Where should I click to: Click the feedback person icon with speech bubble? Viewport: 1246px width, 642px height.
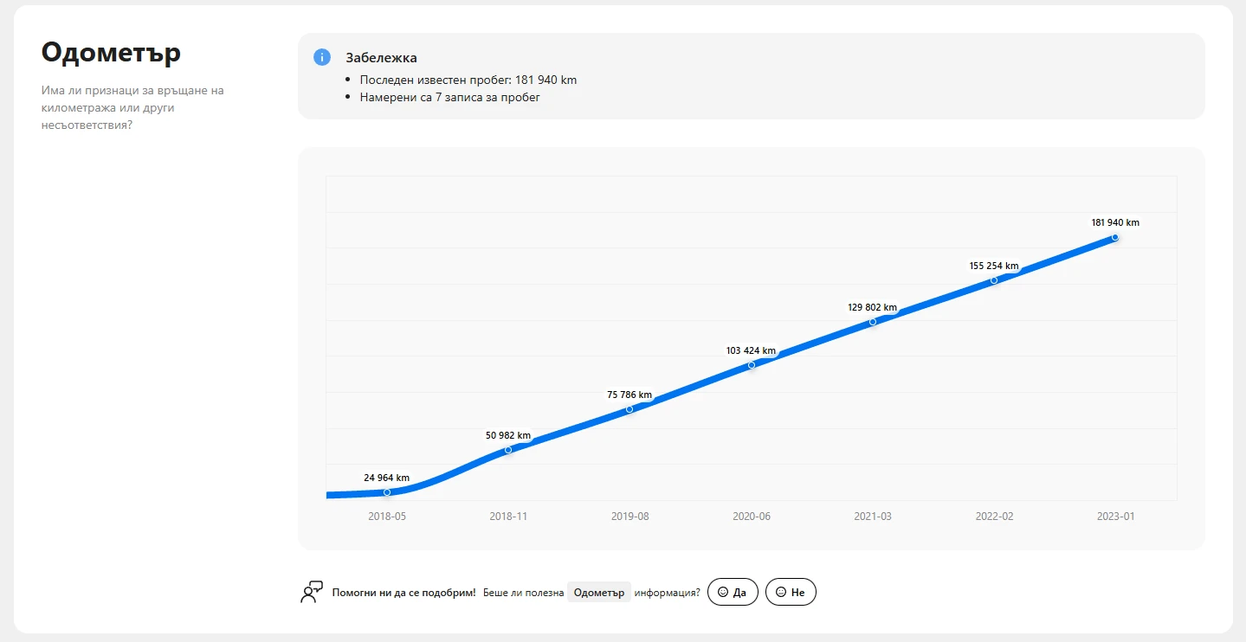tap(312, 592)
